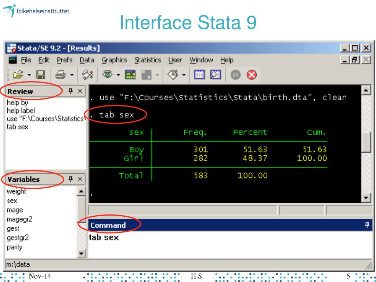
Task: Click the Stata title bar application icon
Action: point(11,48)
